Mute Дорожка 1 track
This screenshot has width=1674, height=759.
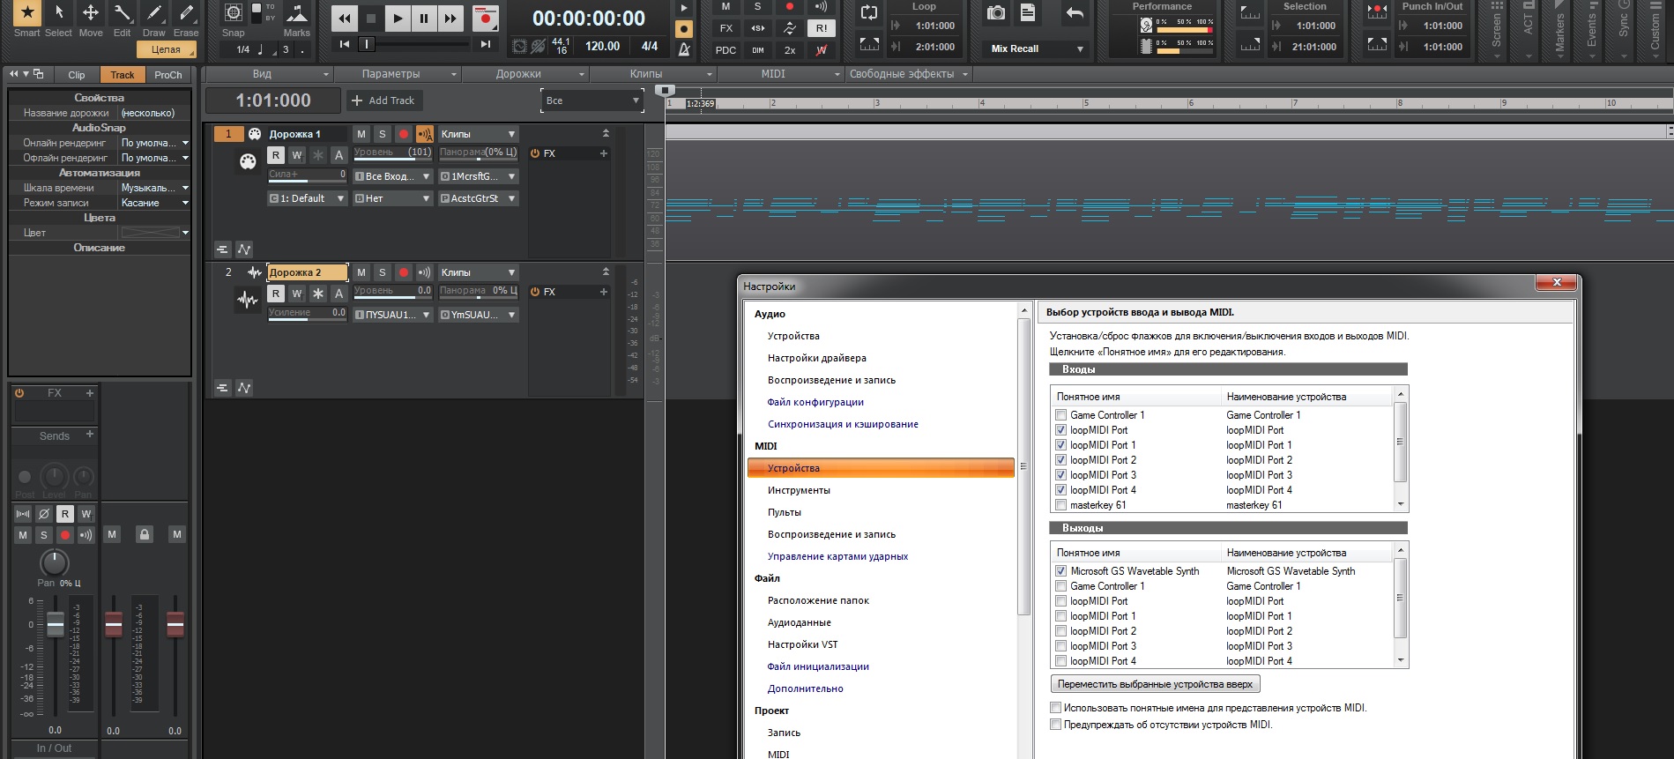pos(361,134)
